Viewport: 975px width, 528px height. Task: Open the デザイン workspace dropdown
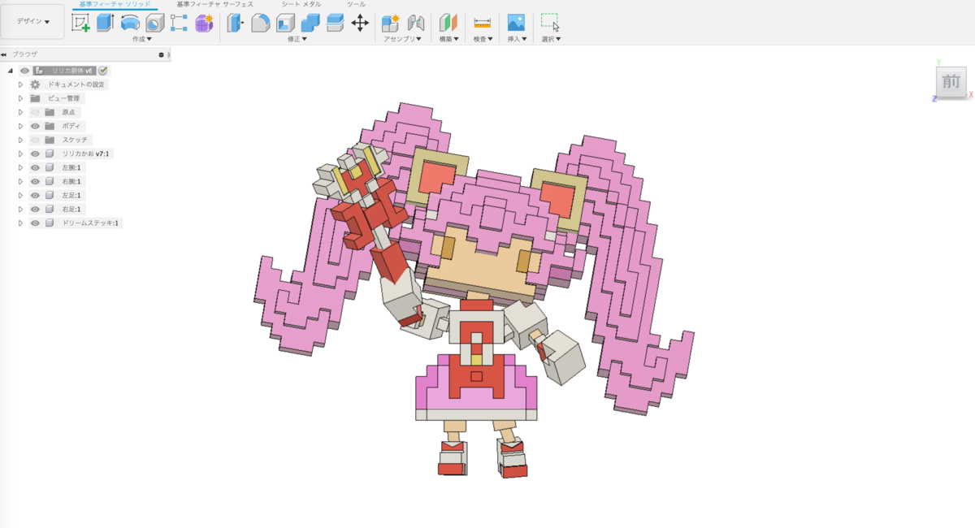point(32,22)
